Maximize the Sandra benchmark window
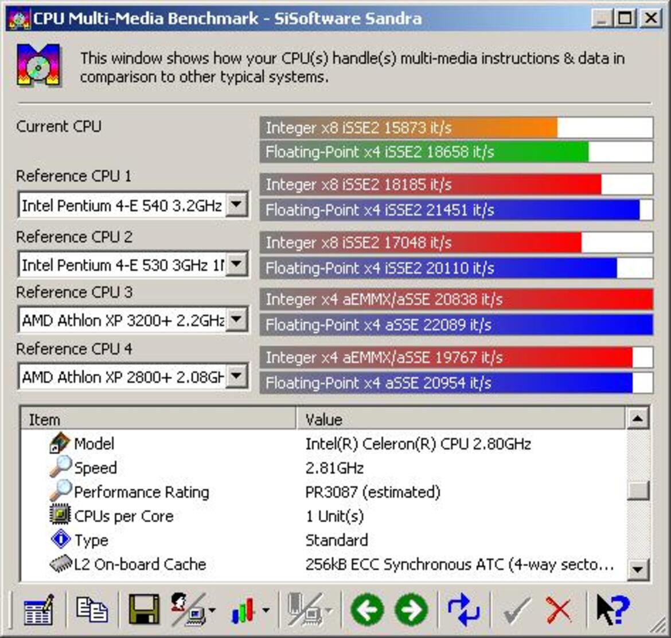Screen dimensions: 671x638 [x=625, y=18]
